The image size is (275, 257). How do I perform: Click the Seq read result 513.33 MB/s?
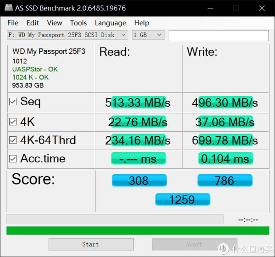point(138,102)
